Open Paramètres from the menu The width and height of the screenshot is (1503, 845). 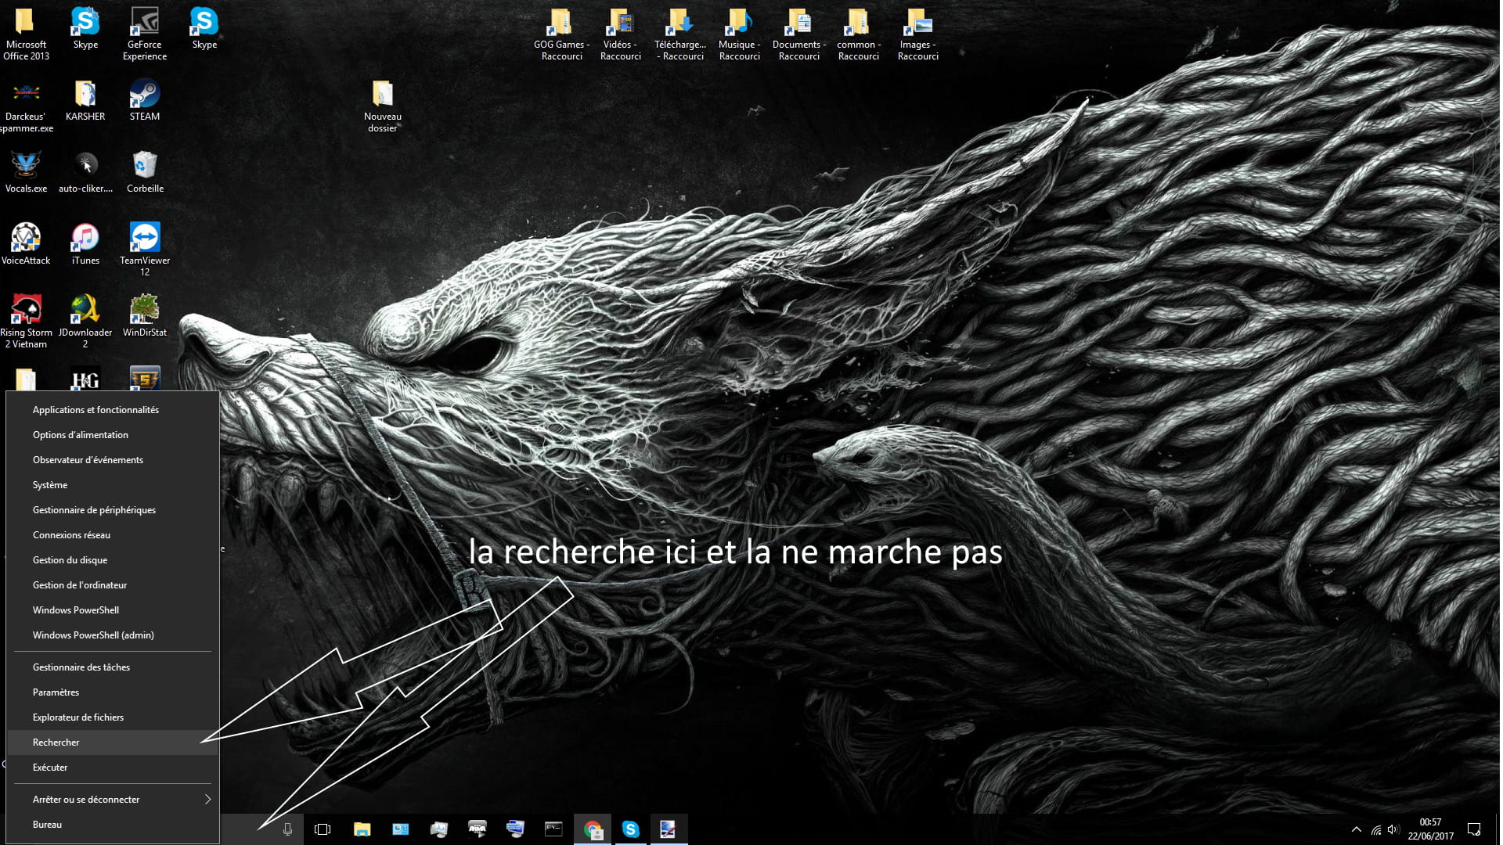tap(113, 692)
